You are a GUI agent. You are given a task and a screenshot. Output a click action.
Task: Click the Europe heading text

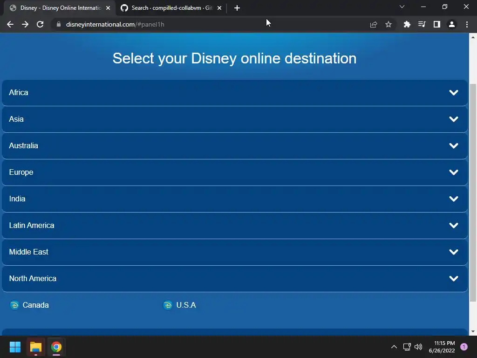[21, 172]
